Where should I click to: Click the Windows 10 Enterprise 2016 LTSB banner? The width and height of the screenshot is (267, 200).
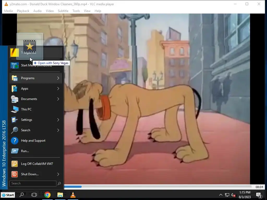(x=4, y=118)
